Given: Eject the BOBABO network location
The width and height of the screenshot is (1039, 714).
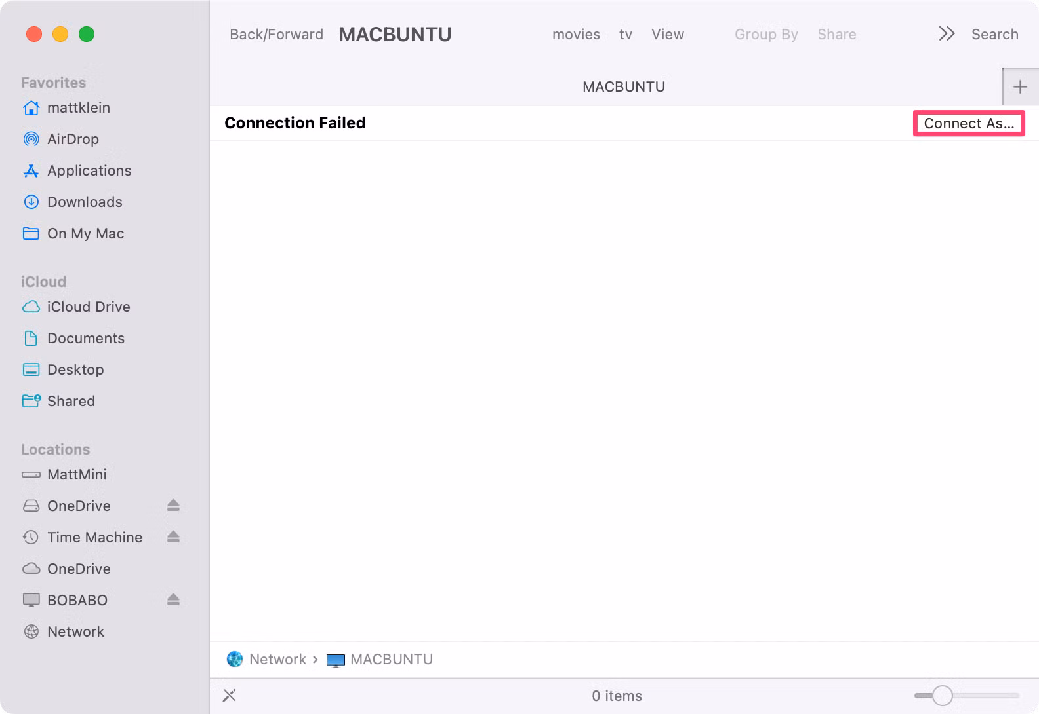Looking at the screenshot, I should coord(173,600).
